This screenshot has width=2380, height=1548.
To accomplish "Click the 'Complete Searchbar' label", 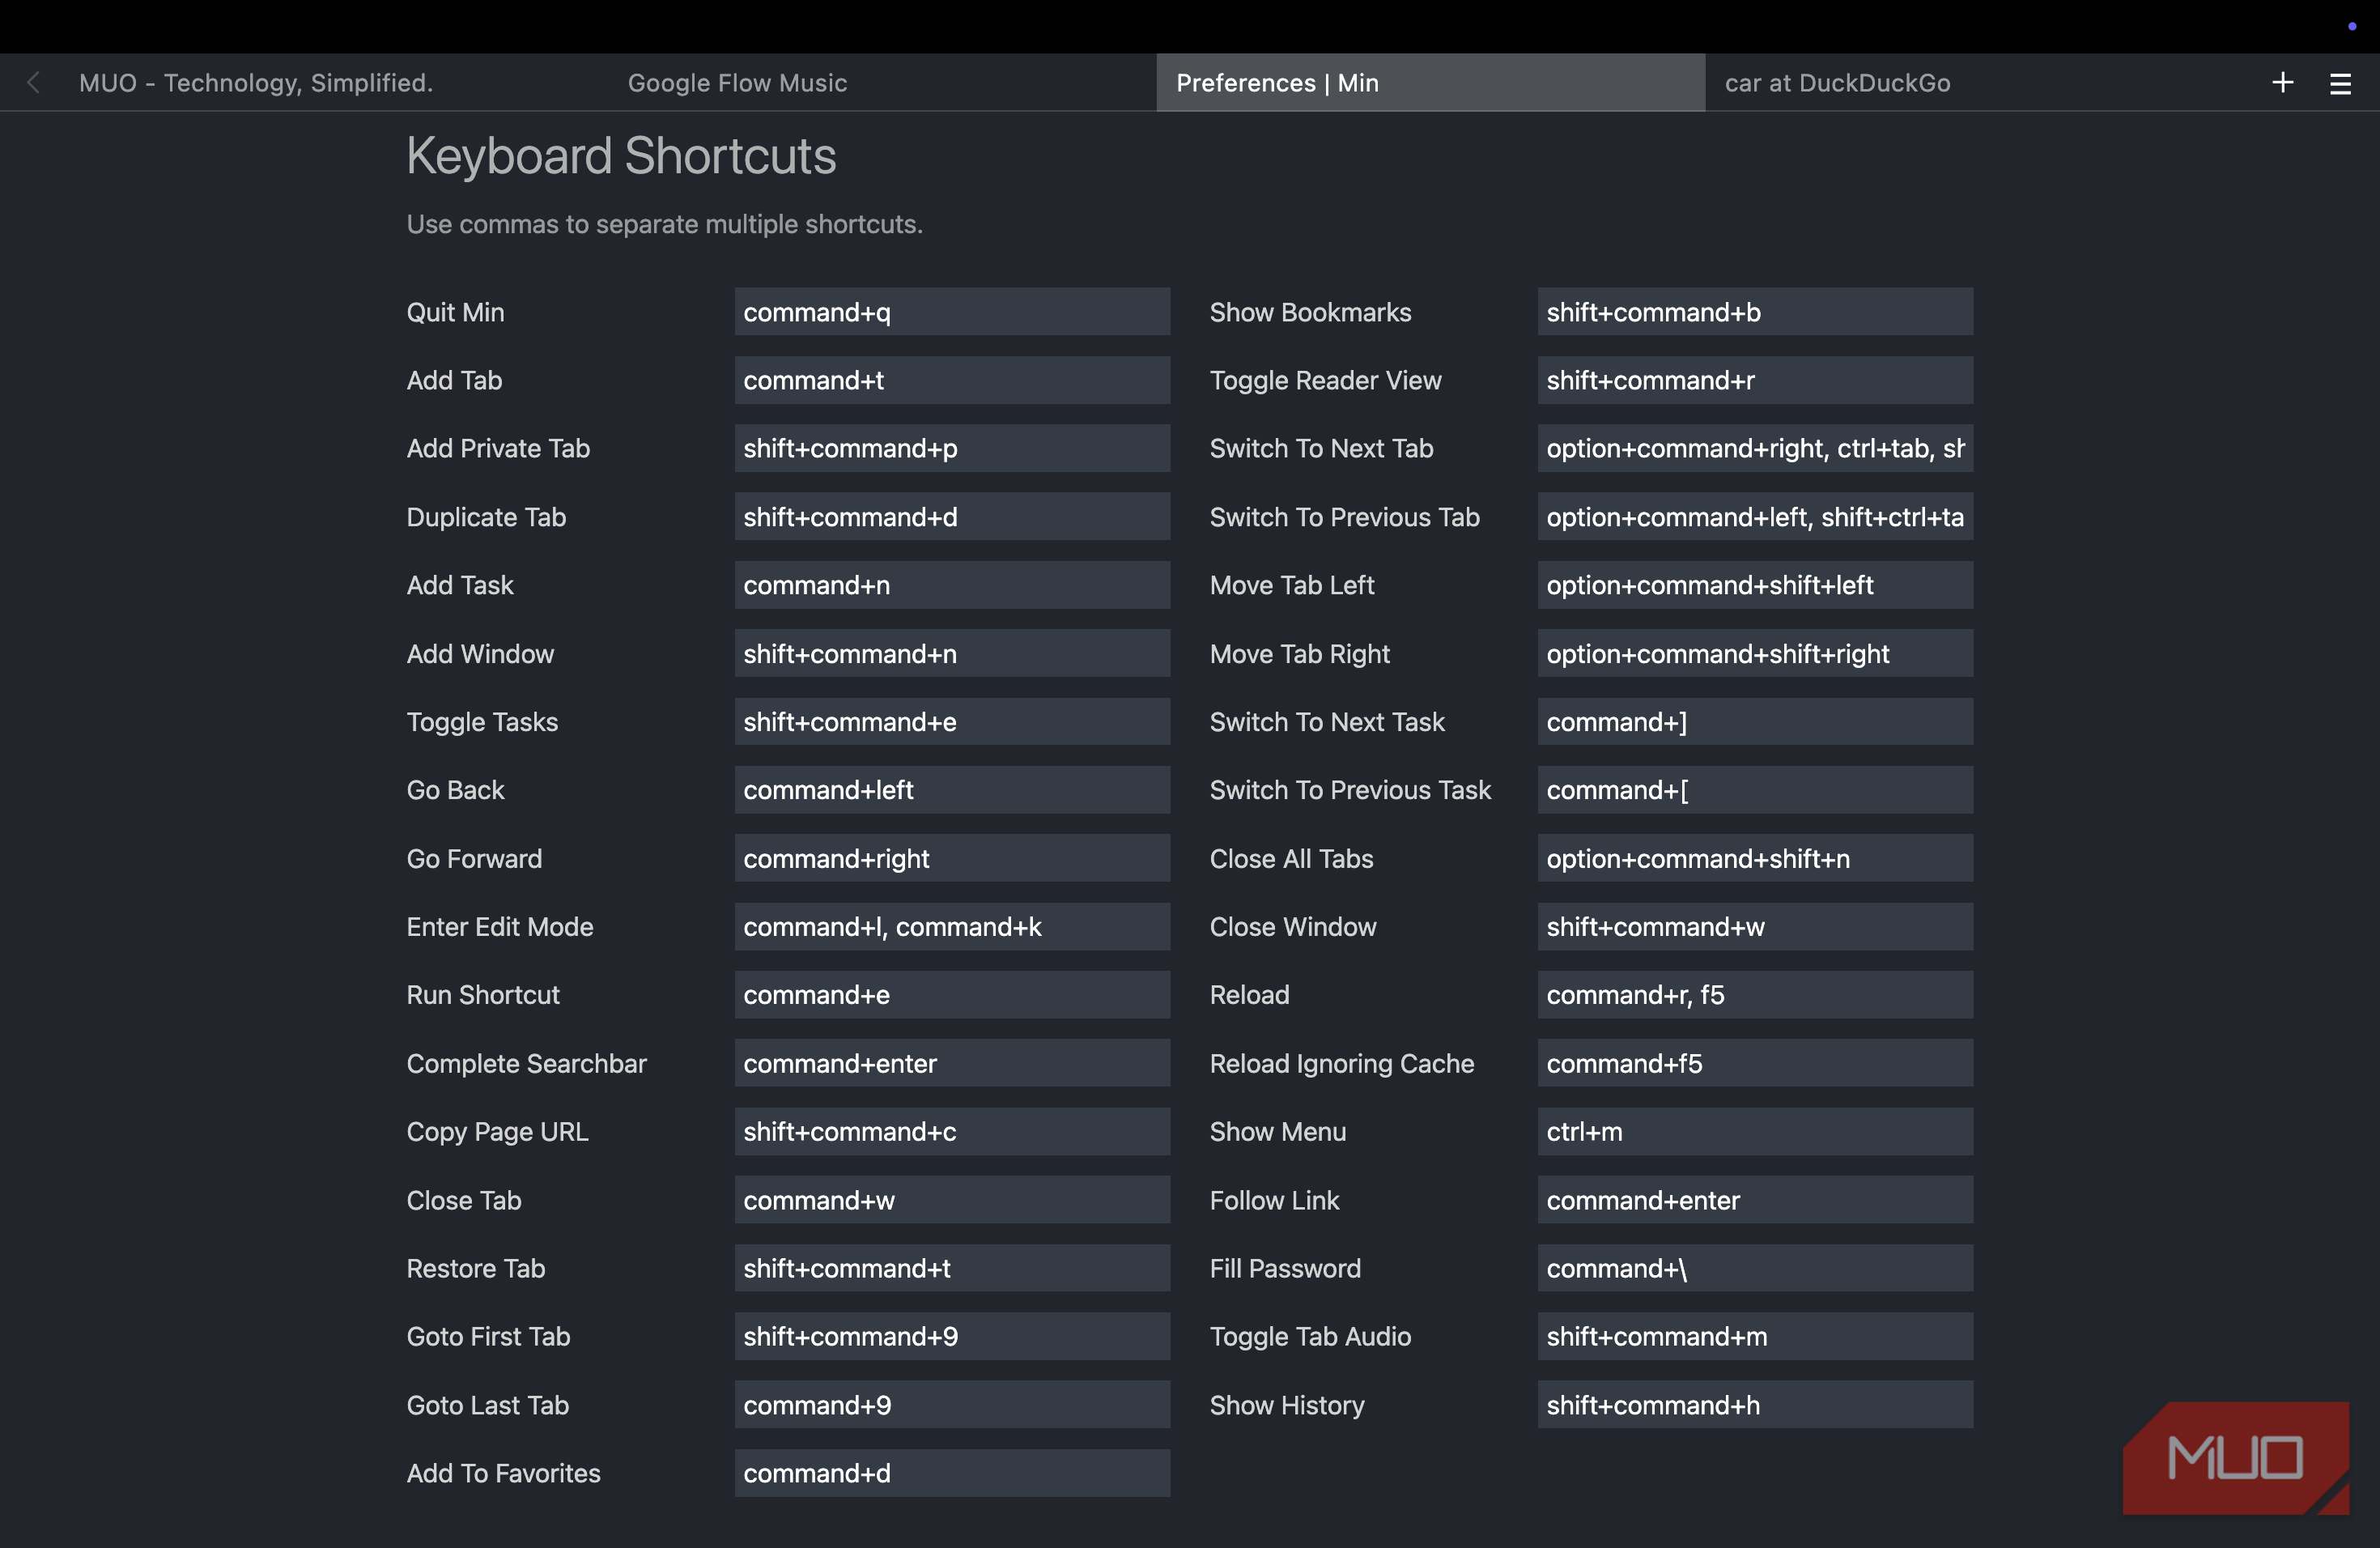I will 526,1064.
